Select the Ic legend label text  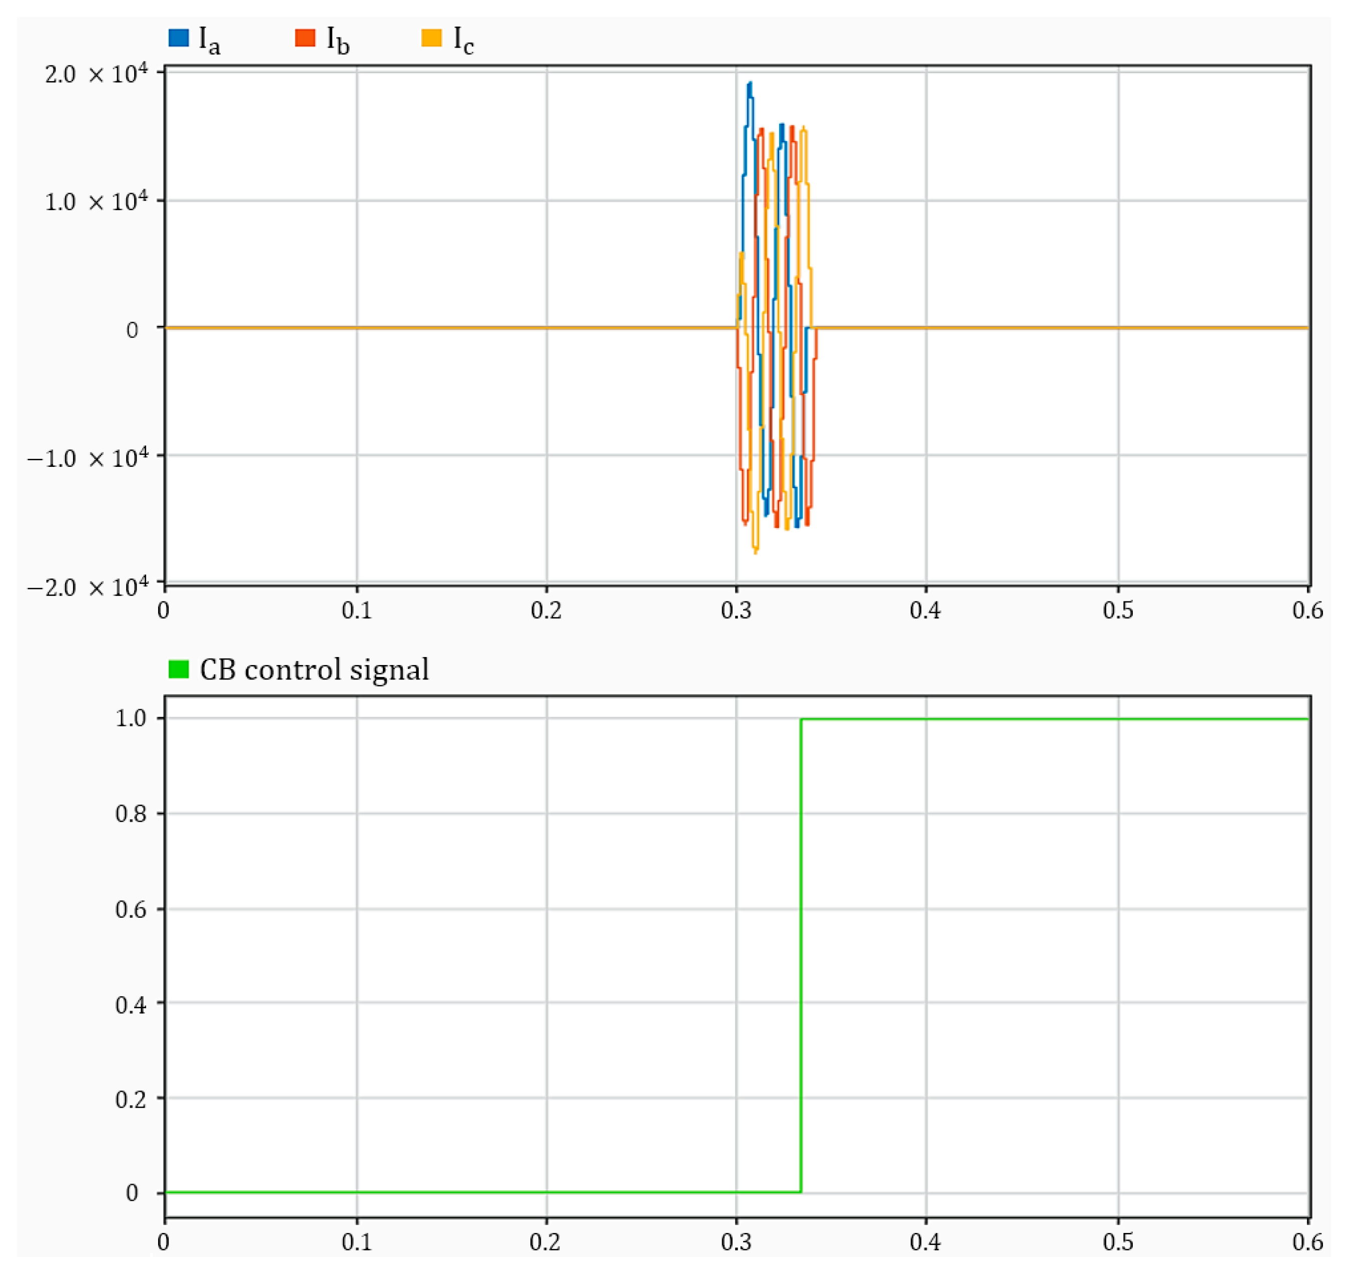tap(463, 40)
